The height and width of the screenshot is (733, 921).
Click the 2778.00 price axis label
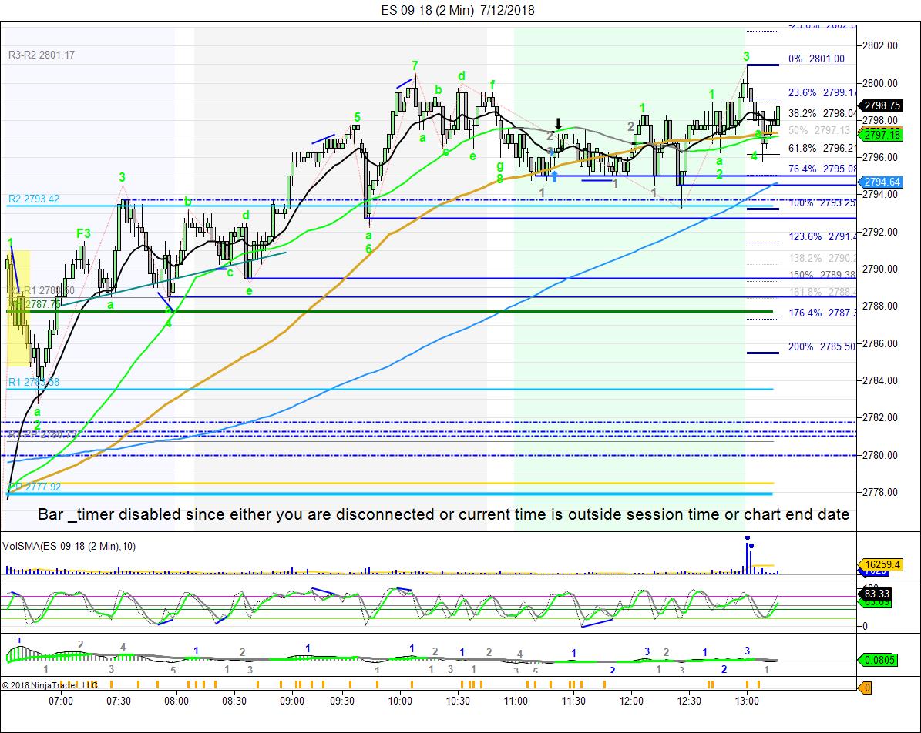pos(880,492)
